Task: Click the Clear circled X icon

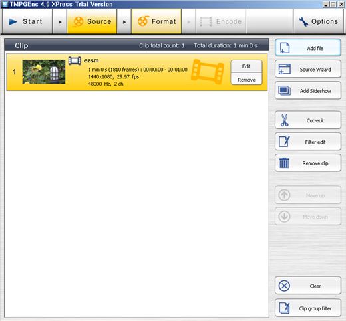Action: point(284,286)
